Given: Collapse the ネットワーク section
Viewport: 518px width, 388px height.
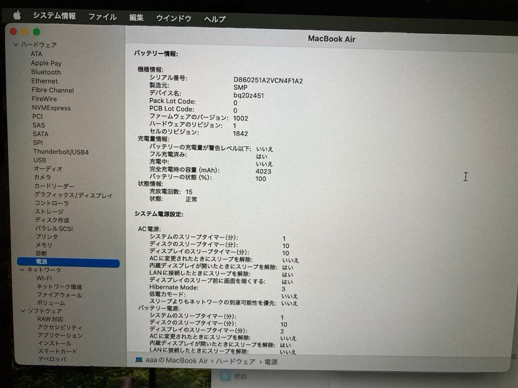Looking at the screenshot, I should [22, 270].
